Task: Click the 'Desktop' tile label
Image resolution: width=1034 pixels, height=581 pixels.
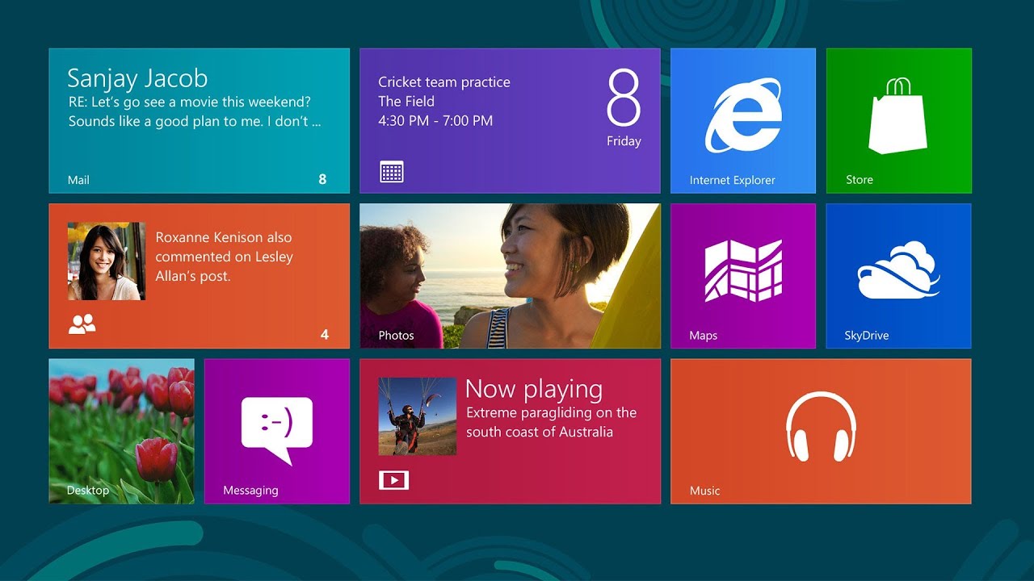Action: [88, 491]
